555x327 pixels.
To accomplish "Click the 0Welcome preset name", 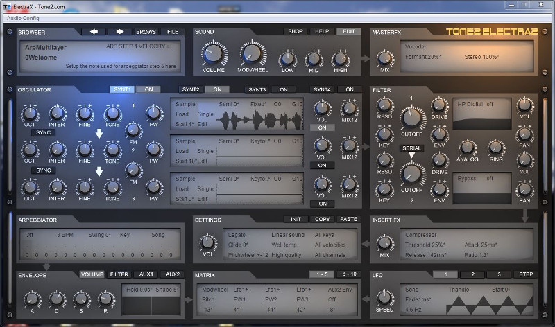I will pyautogui.click(x=41, y=58).
